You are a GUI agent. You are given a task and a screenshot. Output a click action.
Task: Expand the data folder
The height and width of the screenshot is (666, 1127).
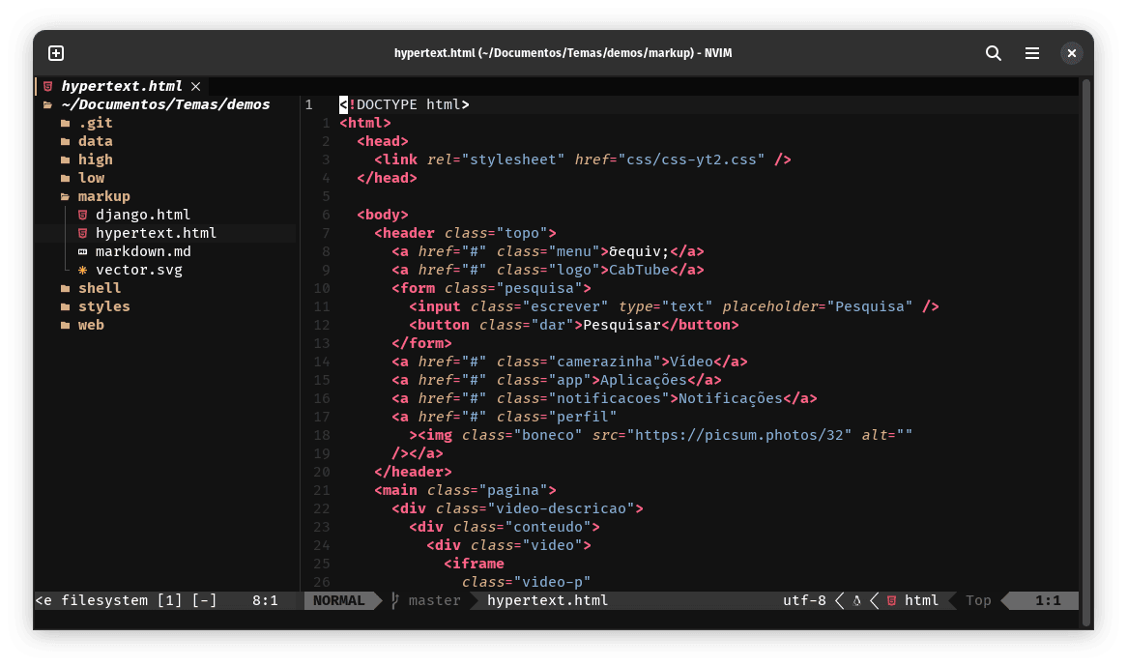[x=96, y=141]
